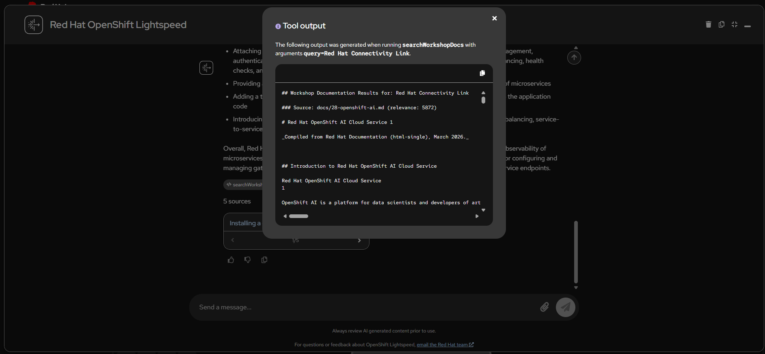Image resolution: width=765 pixels, height=354 pixels.
Task: Click the chat vertical scrollbar thumb
Action: pos(576,252)
